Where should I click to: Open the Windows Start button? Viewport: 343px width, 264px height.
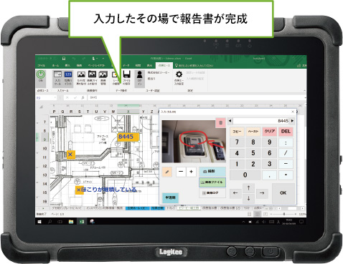point(39,222)
